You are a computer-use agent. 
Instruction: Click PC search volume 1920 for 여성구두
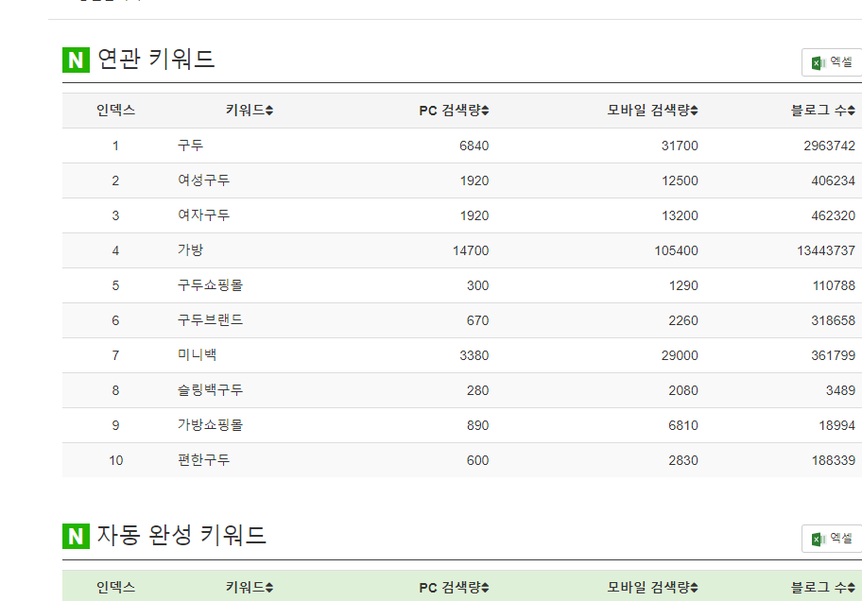474,180
